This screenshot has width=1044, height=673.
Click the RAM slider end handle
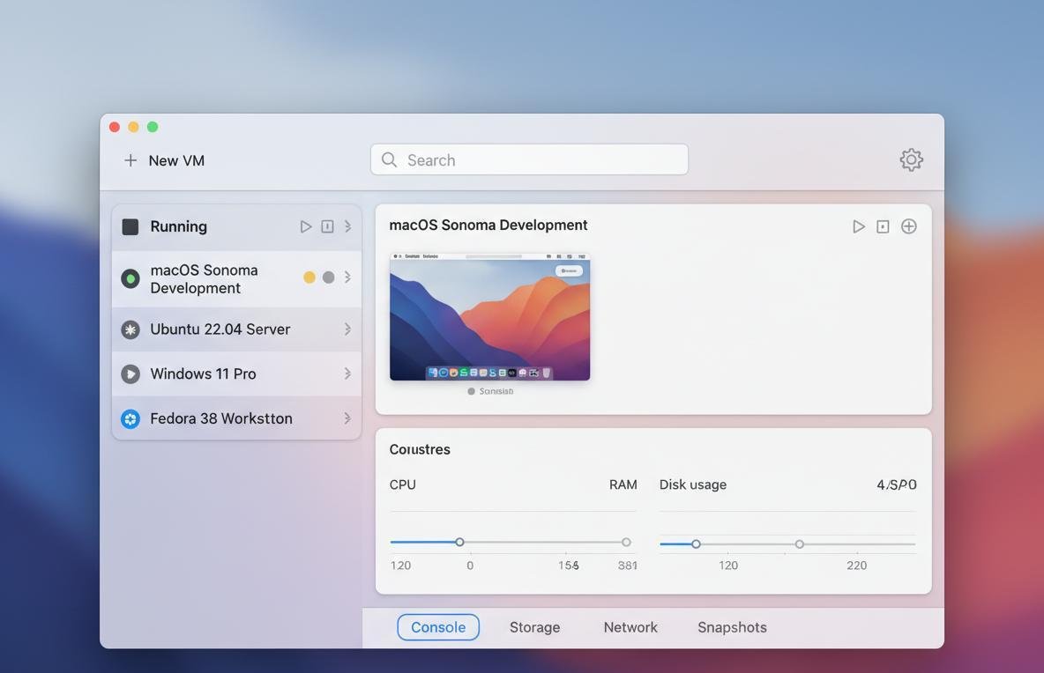click(x=626, y=542)
